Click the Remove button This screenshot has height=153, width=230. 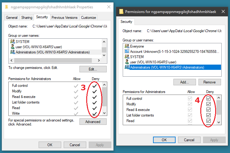(x=210, y=82)
